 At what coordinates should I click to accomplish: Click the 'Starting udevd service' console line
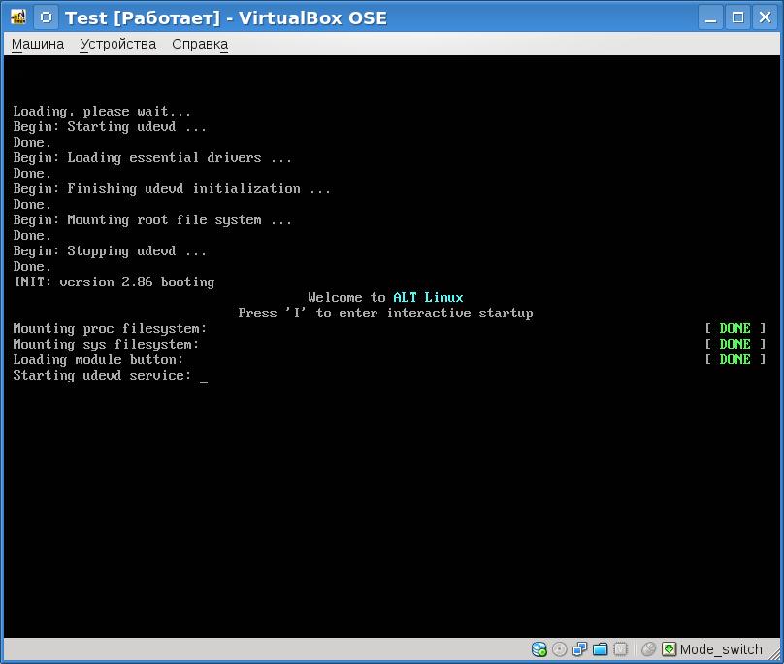[102, 376]
